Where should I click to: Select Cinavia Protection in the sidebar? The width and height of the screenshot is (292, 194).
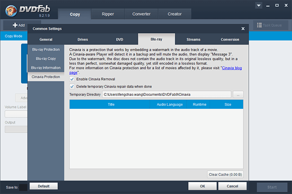(46, 77)
